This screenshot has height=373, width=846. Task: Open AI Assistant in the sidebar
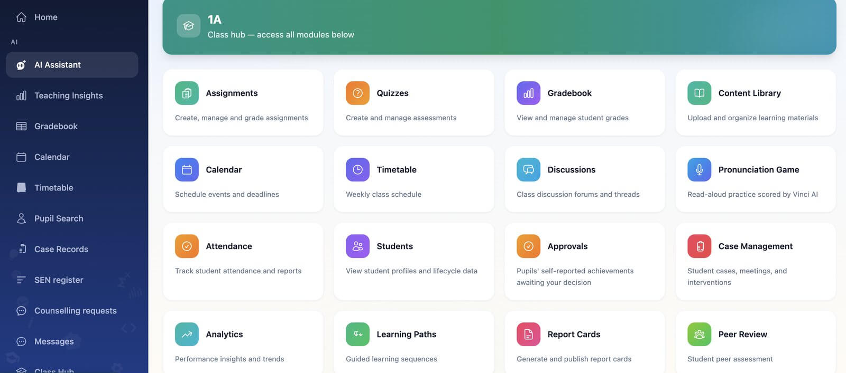pos(72,65)
